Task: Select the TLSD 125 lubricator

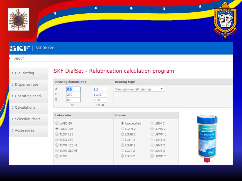Action: pyautogui.click(x=57, y=134)
